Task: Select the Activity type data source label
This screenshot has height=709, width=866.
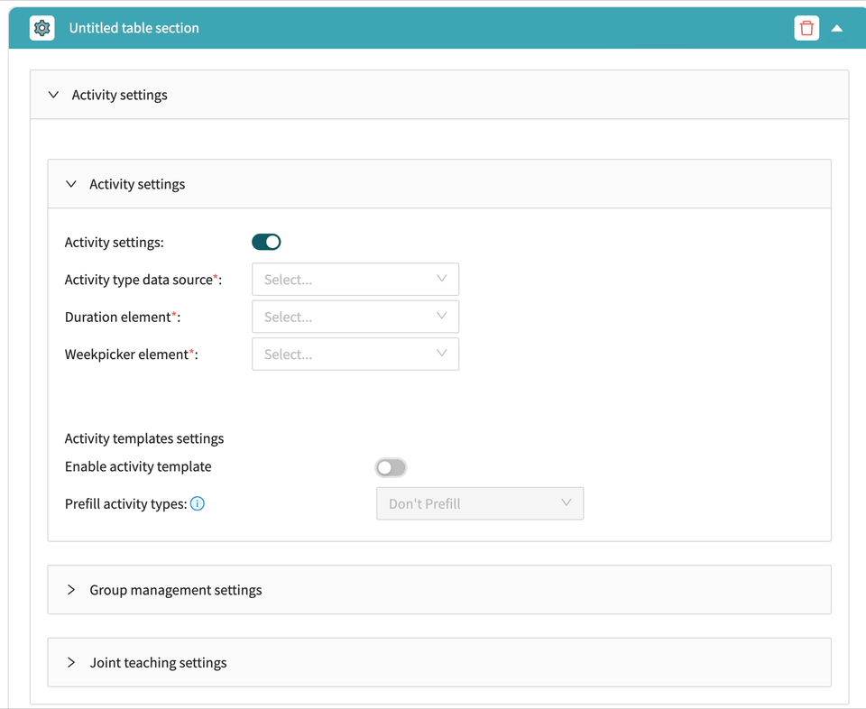Action: point(143,280)
